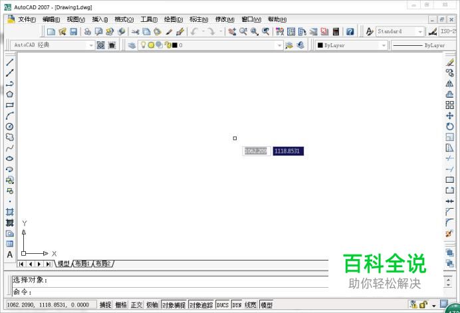The width and height of the screenshot is (460, 313).
Task: Select the Revision Cloud tool
Action: (x=10, y=137)
